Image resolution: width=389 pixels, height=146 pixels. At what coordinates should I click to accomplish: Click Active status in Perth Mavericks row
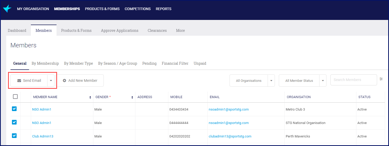pyautogui.click(x=362, y=136)
